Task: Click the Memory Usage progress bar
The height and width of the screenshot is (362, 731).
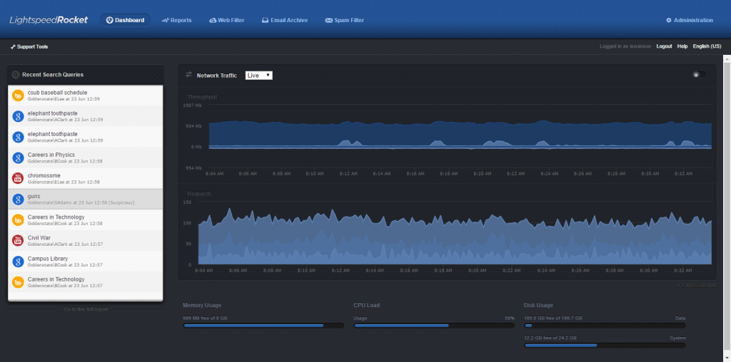Action: click(264, 326)
